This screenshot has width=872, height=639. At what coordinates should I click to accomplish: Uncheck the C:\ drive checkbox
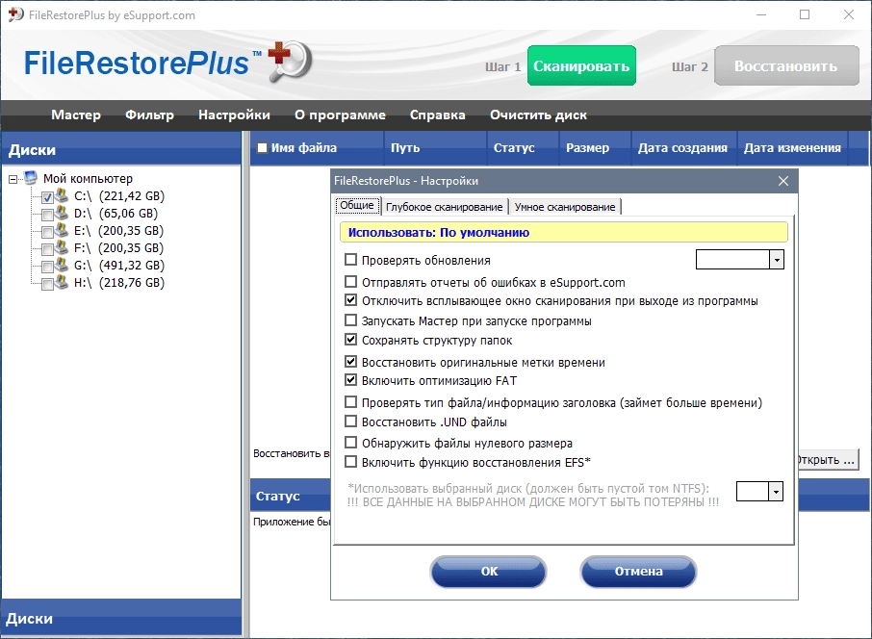tap(47, 197)
